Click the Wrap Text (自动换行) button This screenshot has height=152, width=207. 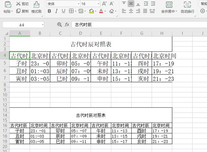click(187, 7)
